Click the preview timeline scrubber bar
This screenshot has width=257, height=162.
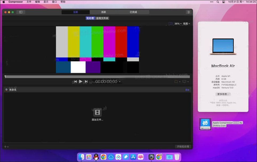97,77
